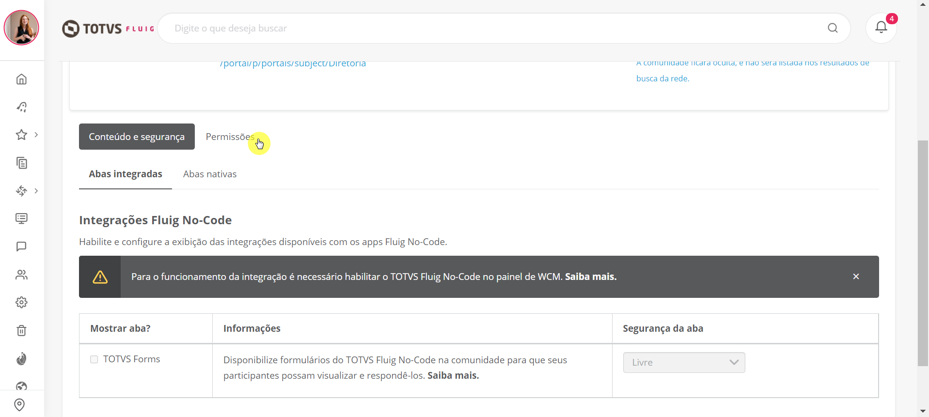Click the flame-shaped icon in the sidebar
This screenshot has height=417, width=929.
coord(21,358)
